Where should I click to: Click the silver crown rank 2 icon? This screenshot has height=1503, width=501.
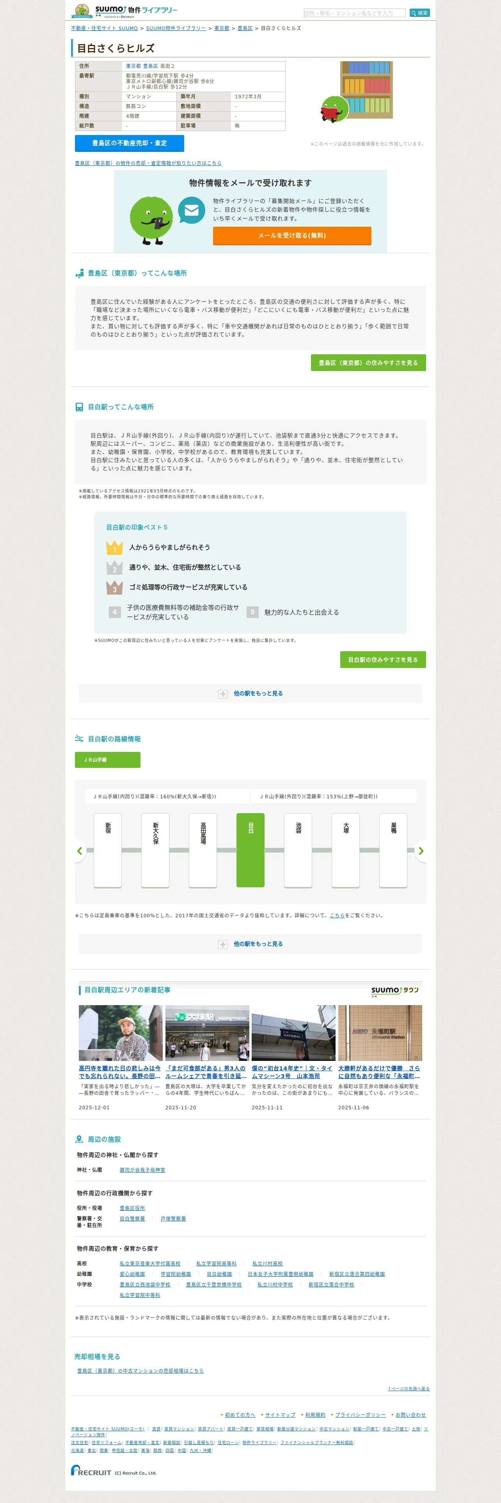(114, 568)
